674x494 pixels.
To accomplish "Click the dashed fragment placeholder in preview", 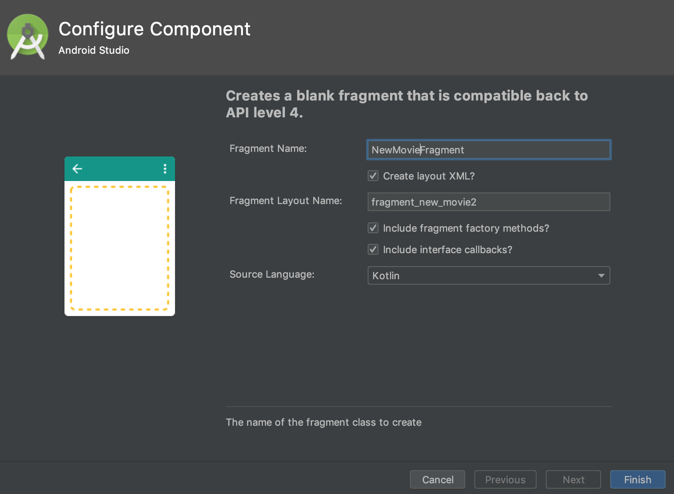I will [119, 248].
